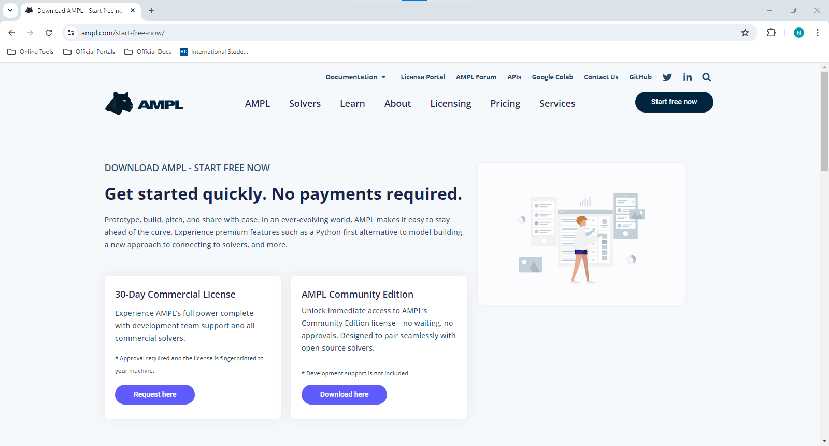Image resolution: width=829 pixels, height=446 pixels.
Task: Open the Licensing menu item
Action: 451,104
